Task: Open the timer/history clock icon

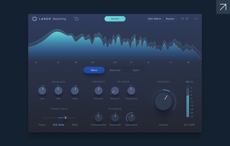Action: point(77,19)
